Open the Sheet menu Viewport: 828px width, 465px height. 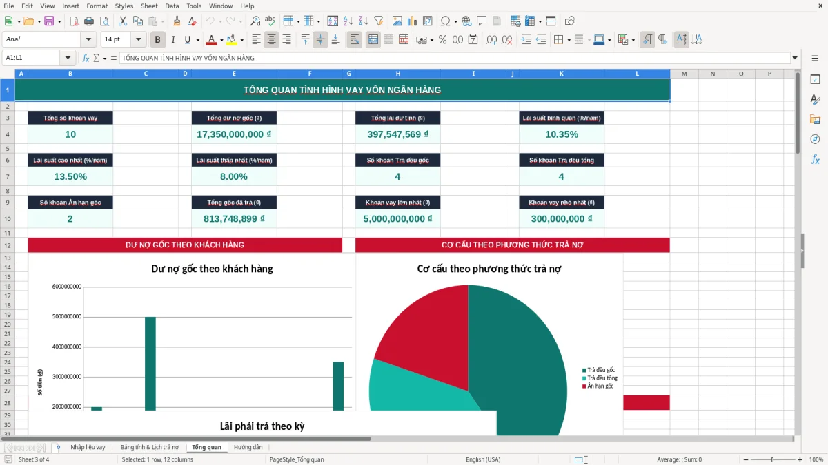coord(149,6)
